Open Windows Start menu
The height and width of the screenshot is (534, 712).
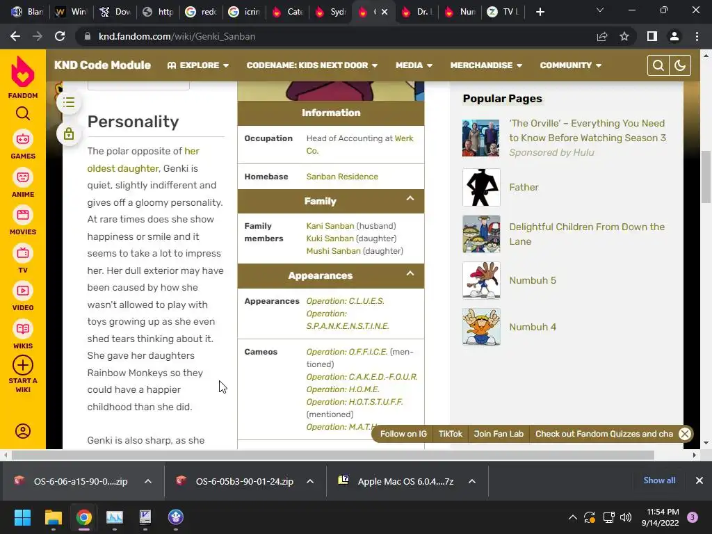coord(22,517)
